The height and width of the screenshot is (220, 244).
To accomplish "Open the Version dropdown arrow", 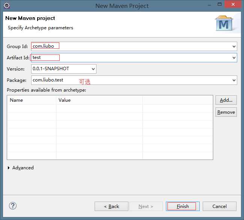I will (x=93, y=69).
